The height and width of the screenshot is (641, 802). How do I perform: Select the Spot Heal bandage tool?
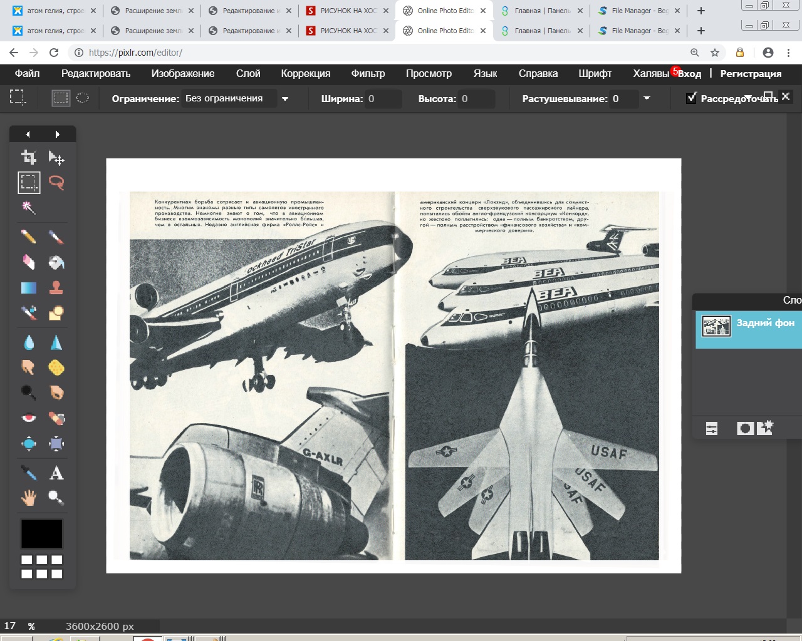(x=56, y=418)
